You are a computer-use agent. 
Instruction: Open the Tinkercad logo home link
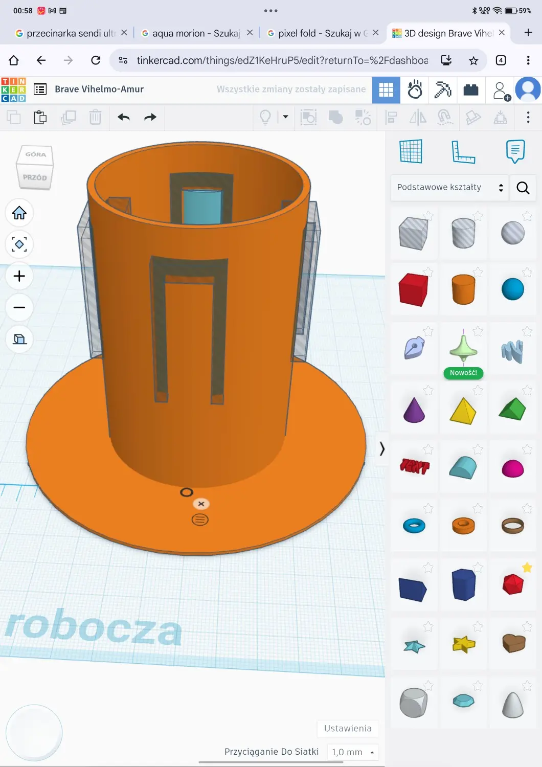pyautogui.click(x=13, y=90)
